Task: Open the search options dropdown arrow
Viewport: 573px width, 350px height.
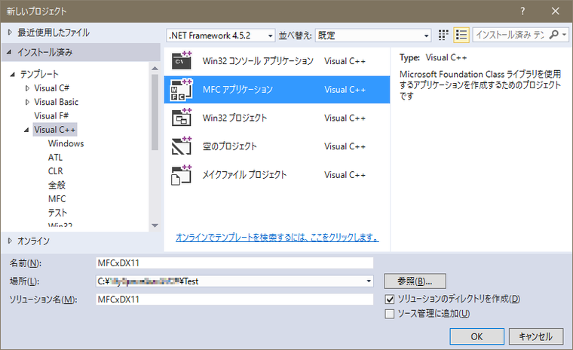Action: pos(565,35)
